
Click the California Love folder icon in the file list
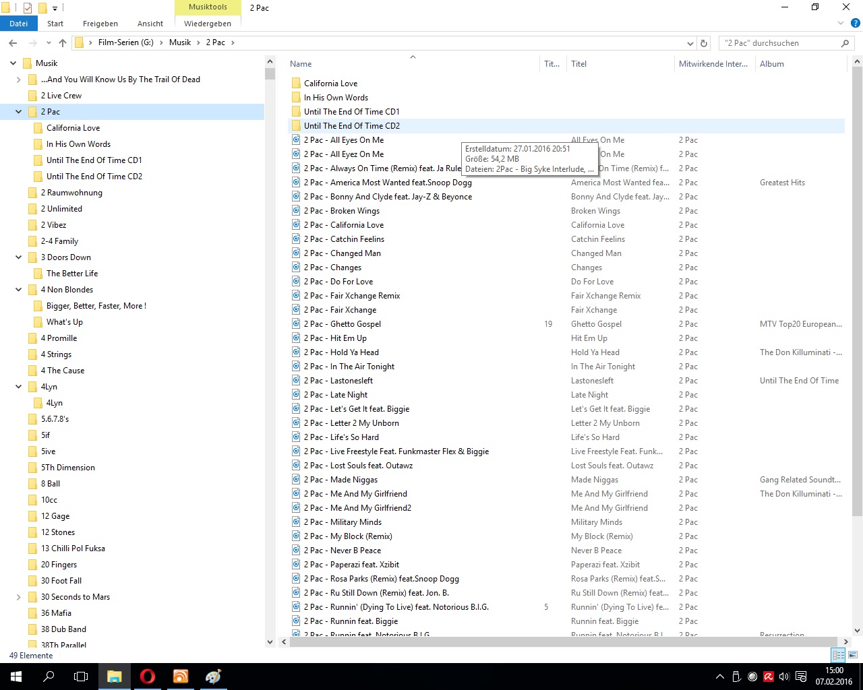point(296,84)
